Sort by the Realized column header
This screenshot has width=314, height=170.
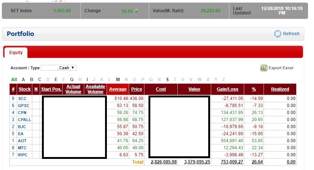coord(280,89)
